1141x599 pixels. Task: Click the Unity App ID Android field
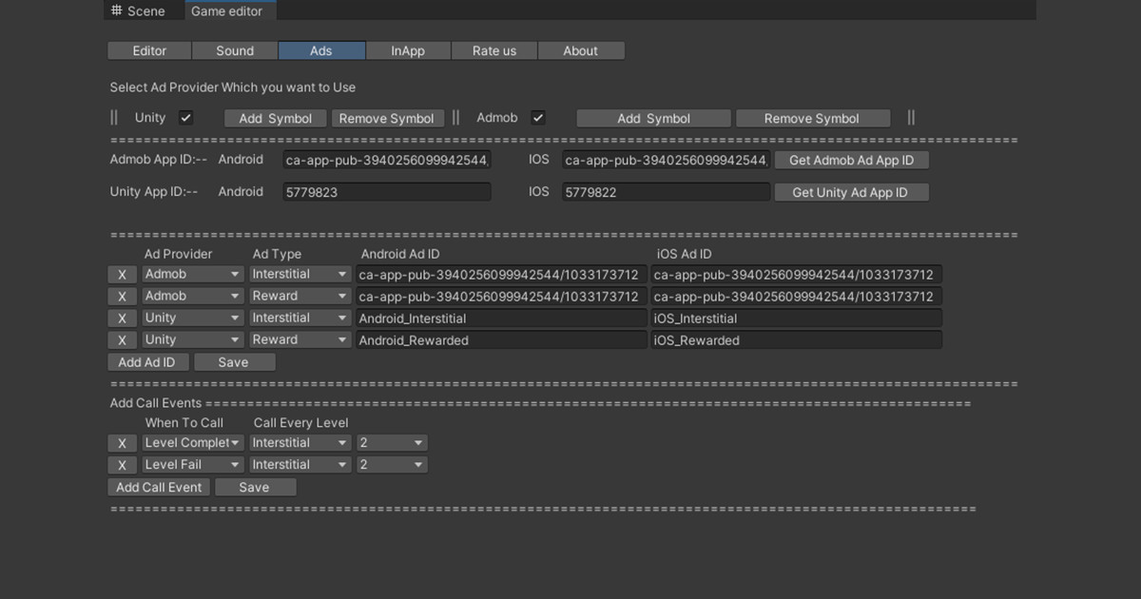point(387,192)
